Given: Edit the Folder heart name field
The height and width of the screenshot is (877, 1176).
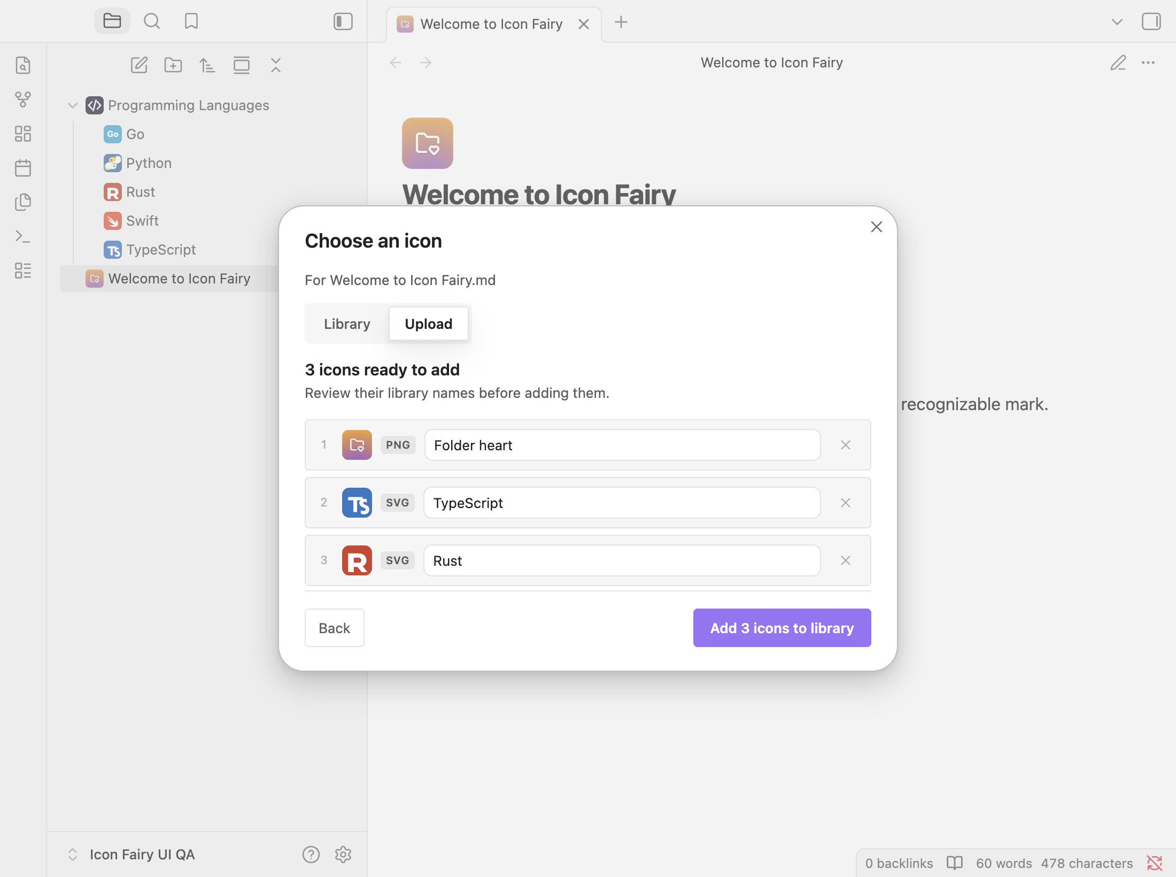Looking at the screenshot, I should click(623, 445).
